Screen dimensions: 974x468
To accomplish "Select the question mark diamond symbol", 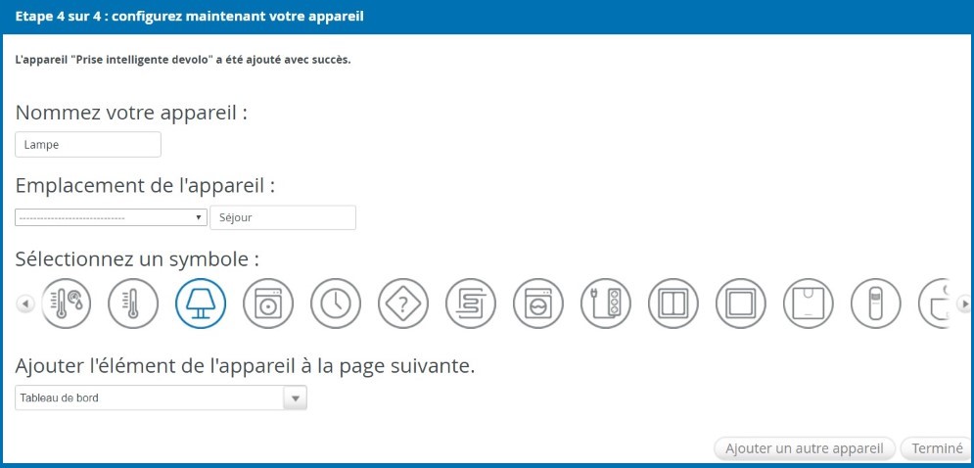I will pyautogui.click(x=403, y=304).
